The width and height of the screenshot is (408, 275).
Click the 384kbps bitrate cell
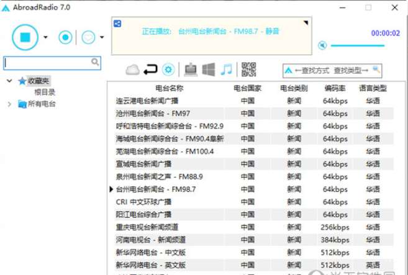coord(335,240)
